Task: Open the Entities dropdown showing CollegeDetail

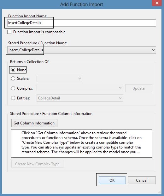Action: (80, 98)
